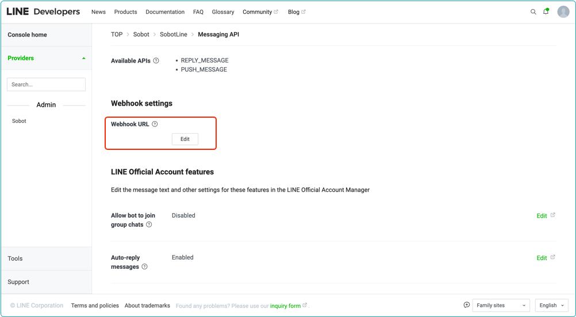Click the search magnifier icon in header

(x=533, y=12)
